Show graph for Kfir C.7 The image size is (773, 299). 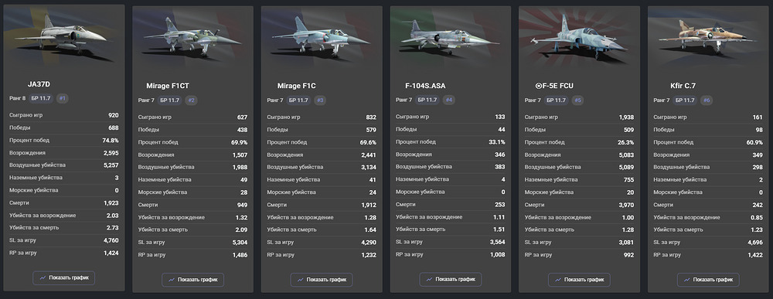[x=708, y=280]
